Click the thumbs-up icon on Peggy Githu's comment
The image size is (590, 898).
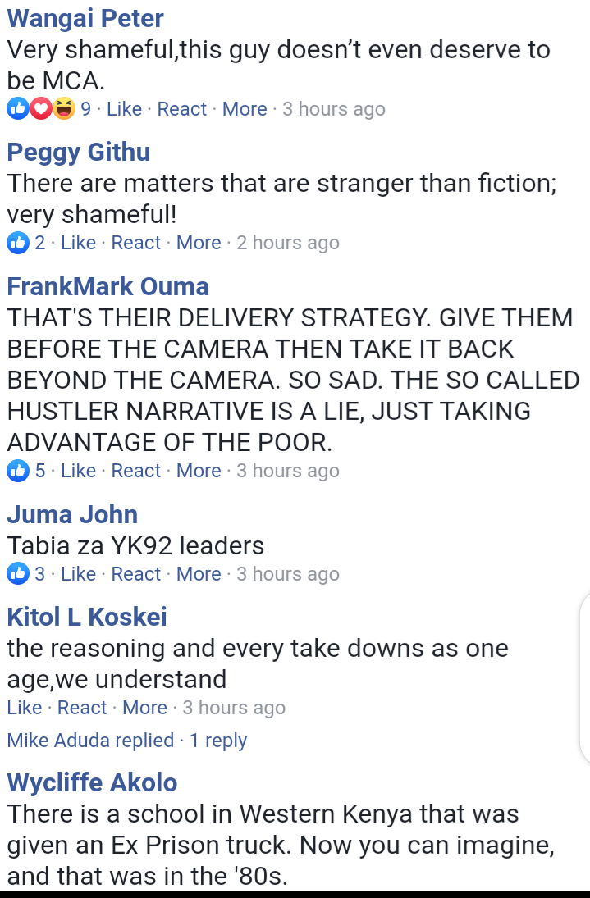click(18, 243)
